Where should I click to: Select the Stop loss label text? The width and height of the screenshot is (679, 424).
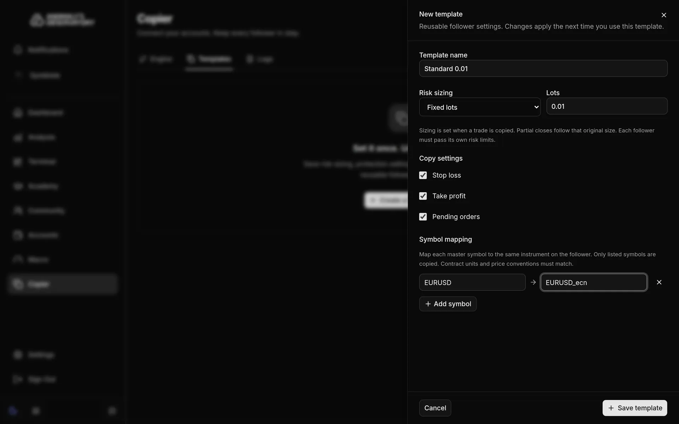(447, 175)
